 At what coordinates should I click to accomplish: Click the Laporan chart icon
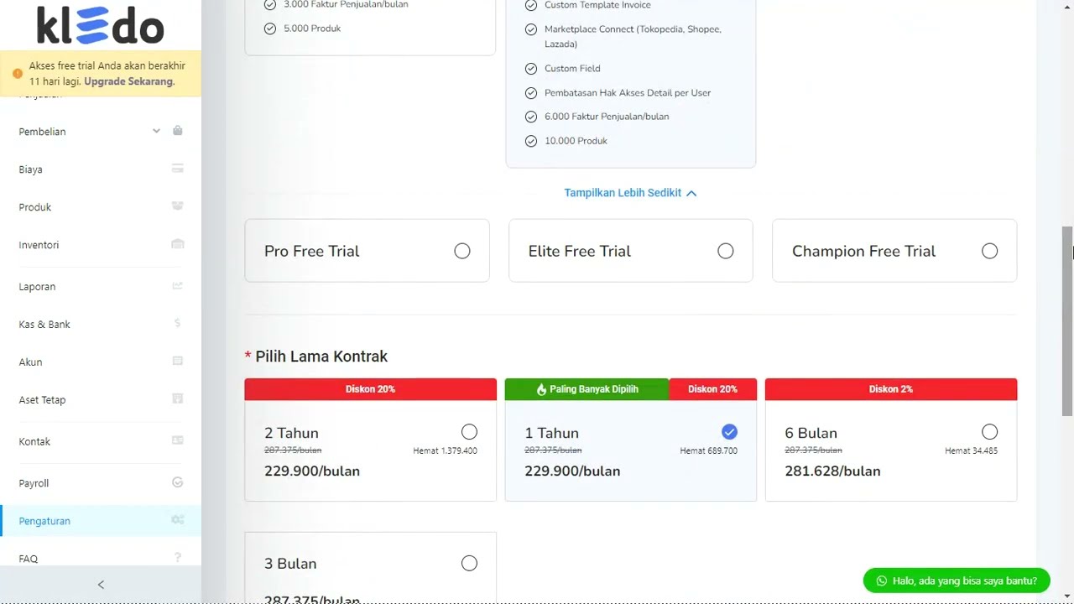(177, 286)
